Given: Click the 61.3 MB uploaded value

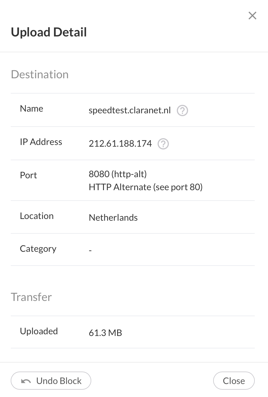Looking at the screenshot, I should click(x=105, y=333).
